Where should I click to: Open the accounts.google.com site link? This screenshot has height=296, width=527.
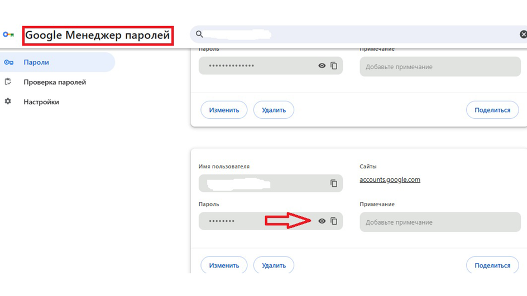pyautogui.click(x=390, y=179)
